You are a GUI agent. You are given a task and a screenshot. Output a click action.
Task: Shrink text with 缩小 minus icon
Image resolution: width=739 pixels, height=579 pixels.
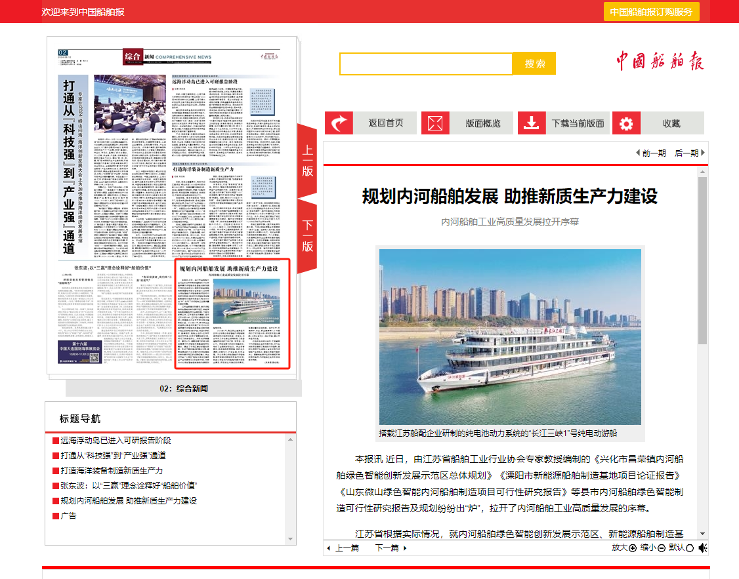click(x=662, y=548)
